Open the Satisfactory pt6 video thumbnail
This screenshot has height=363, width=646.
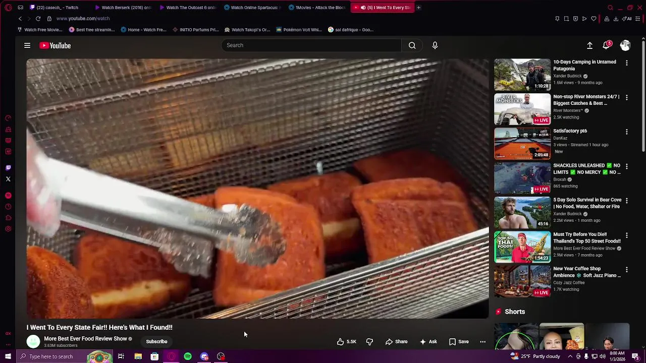point(522,144)
